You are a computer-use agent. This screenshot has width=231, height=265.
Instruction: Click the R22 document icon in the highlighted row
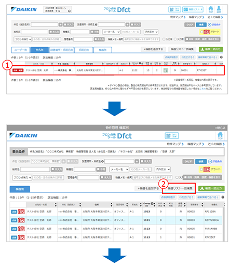(166, 70)
